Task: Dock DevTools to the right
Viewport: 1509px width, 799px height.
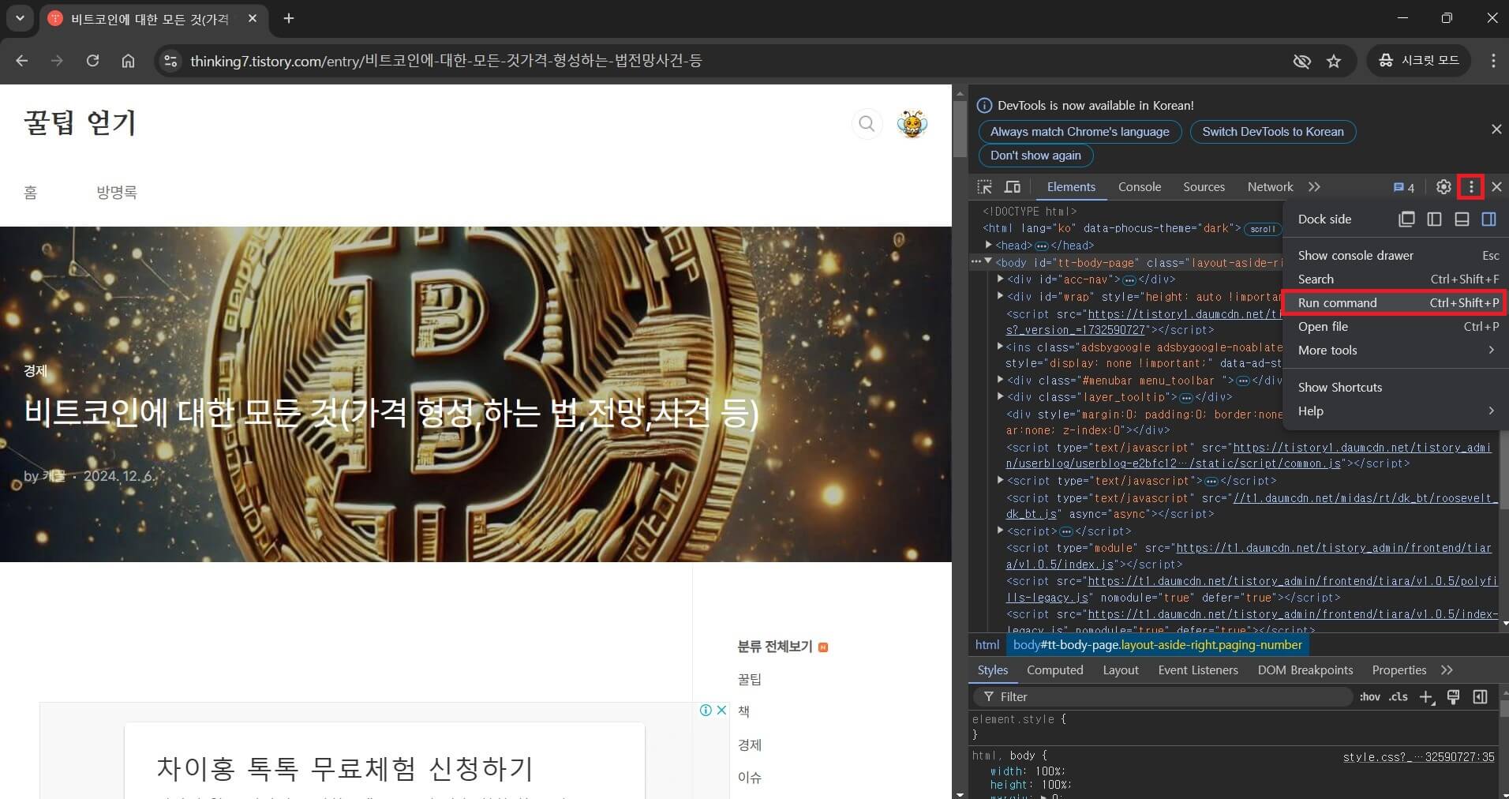Action: point(1488,219)
